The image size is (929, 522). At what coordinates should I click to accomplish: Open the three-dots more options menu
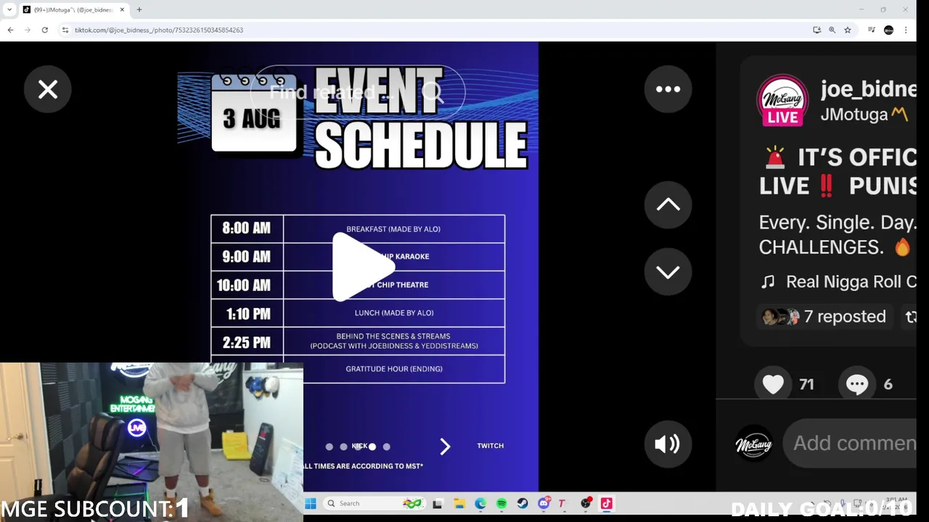[668, 89]
